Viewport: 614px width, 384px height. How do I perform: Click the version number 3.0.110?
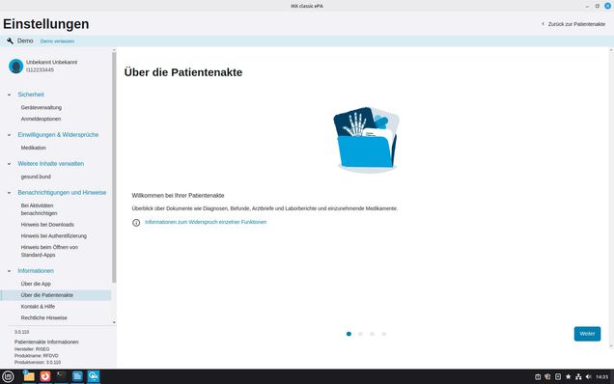click(x=22, y=332)
